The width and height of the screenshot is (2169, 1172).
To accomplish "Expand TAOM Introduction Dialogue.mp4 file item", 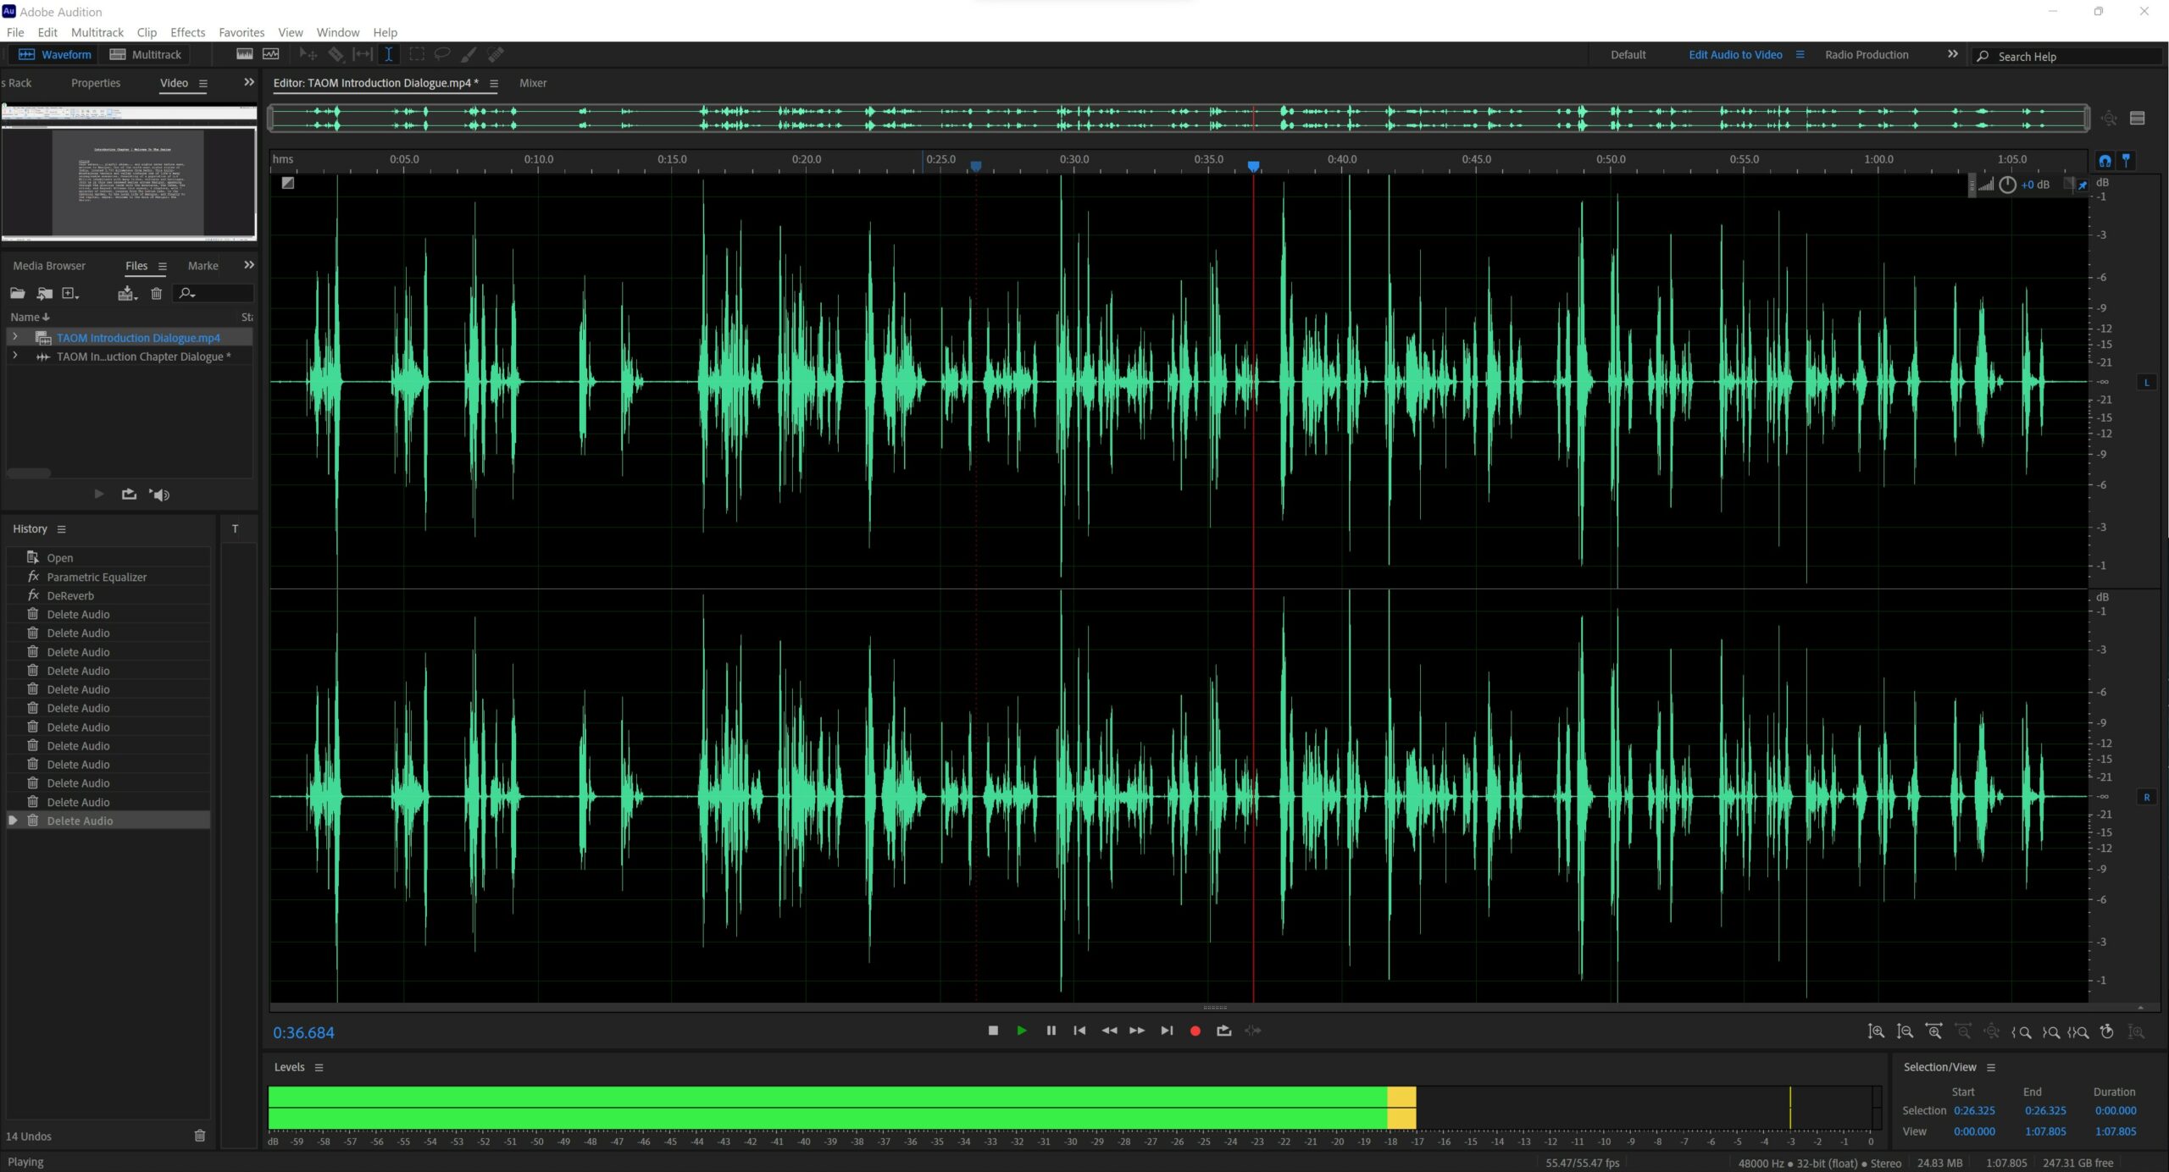I will (14, 337).
